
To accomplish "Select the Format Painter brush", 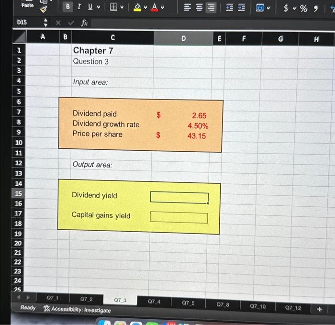I will (44, 9).
